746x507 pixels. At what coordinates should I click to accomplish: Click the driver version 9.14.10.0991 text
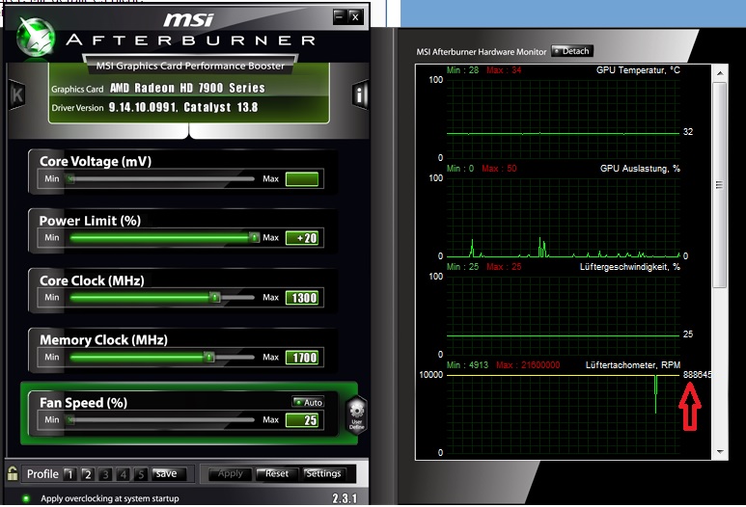coord(143,107)
